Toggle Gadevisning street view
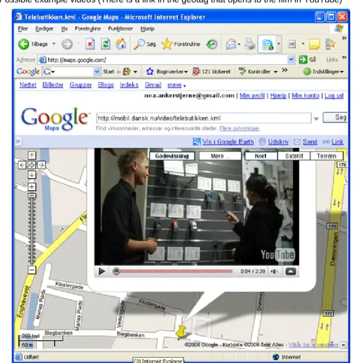355x363 pixels. pos(172,156)
